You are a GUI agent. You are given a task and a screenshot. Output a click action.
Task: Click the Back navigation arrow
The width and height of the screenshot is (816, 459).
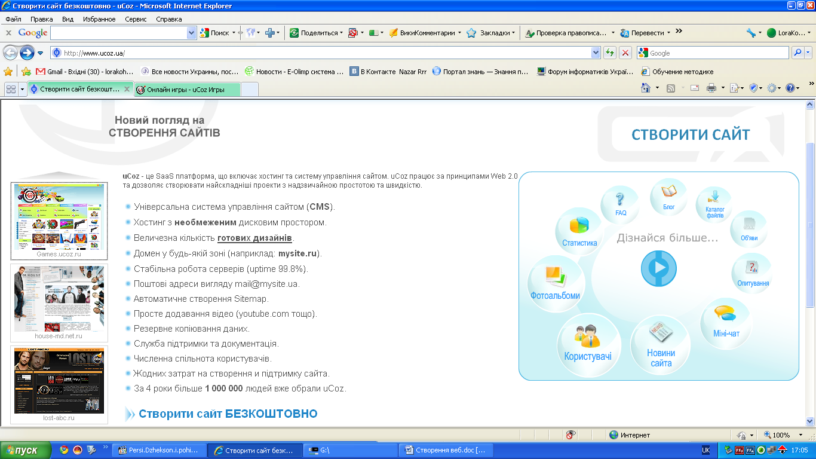click(x=10, y=53)
